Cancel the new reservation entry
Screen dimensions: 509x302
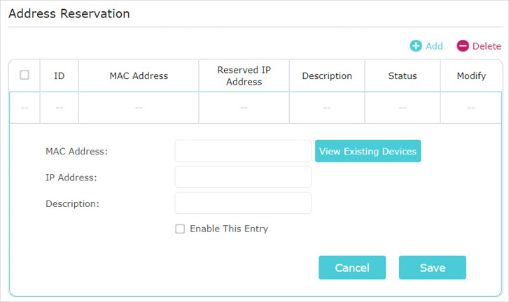pyautogui.click(x=352, y=268)
